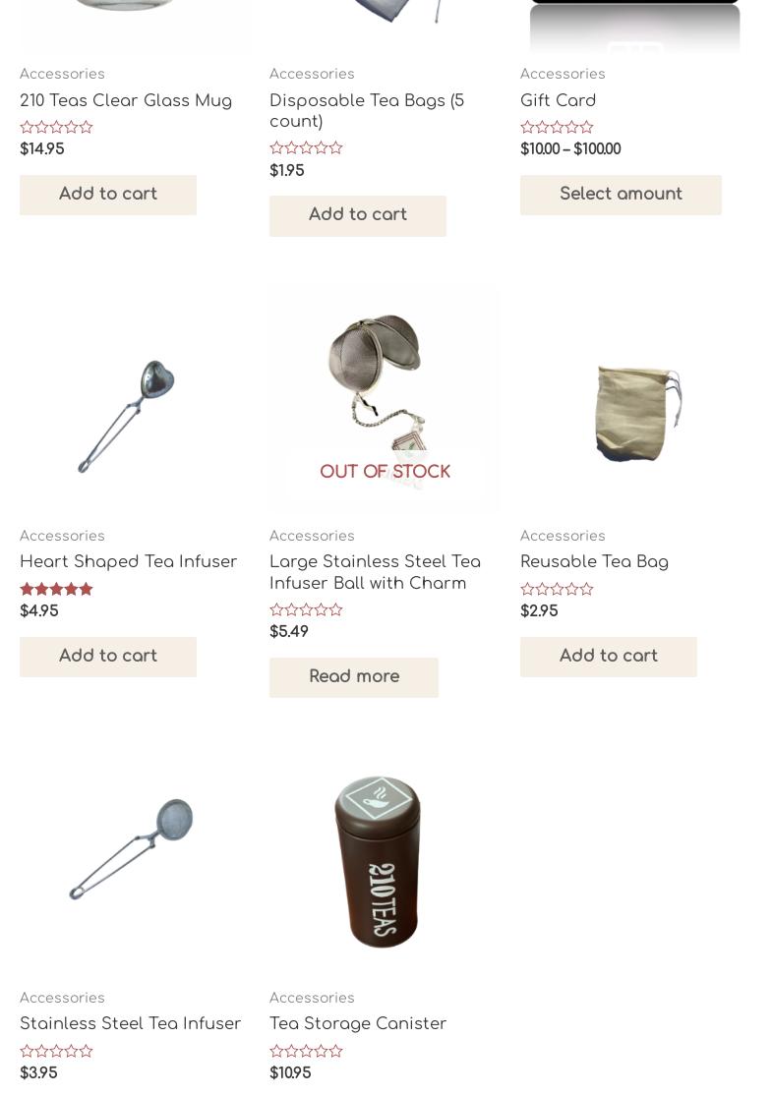Screen dimensions: 772x1096
Task: Open the out of stock infuser ball image
Action: 385,398
